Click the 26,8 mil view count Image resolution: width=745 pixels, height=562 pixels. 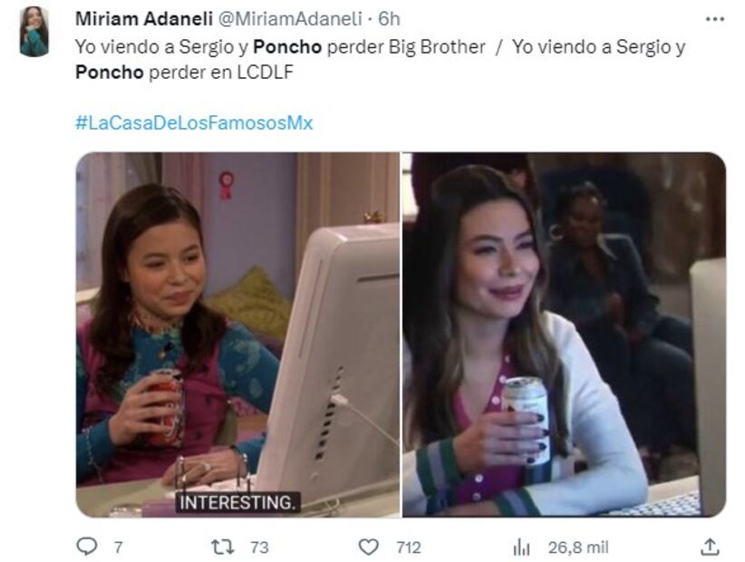coord(578,547)
